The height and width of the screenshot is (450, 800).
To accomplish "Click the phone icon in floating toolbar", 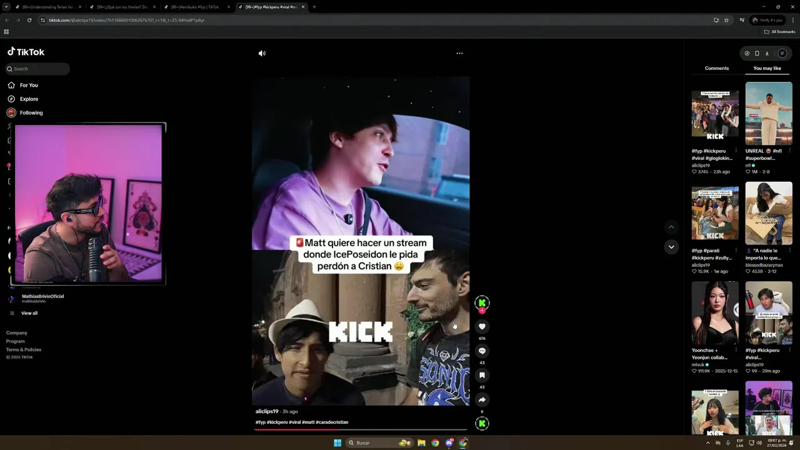I will (x=757, y=53).
